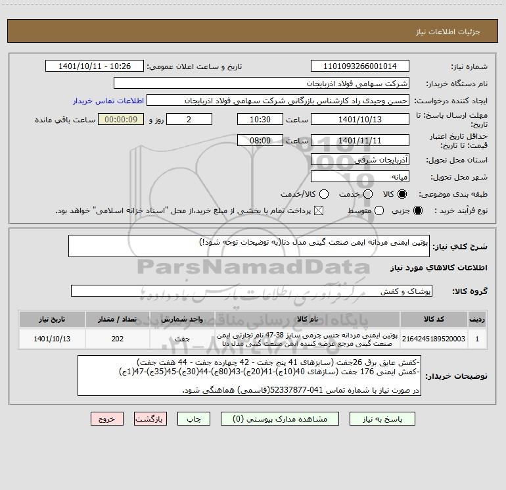
Task: Click the جزئیات اطلاعات نیاز header title
Action: pyautogui.click(x=448, y=32)
